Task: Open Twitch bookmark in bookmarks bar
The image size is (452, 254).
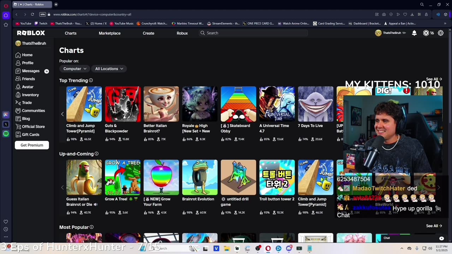Action: (x=41, y=24)
